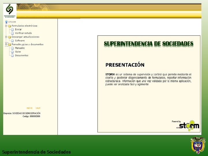Collapse the Formularios electrónicos node
This screenshot has width=208, height=156.
(x=6, y=26)
